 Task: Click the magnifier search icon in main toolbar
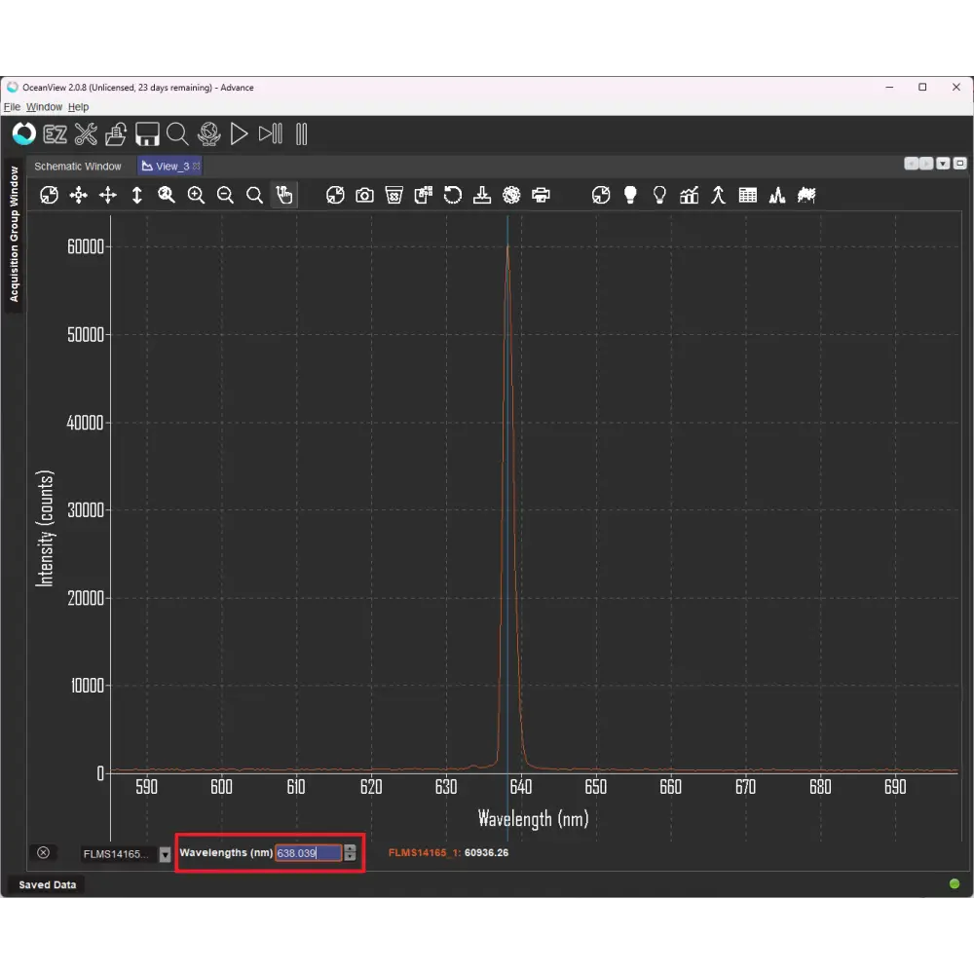click(x=177, y=134)
